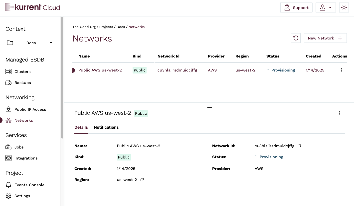Open the Jobs service icon

(8, 147)
